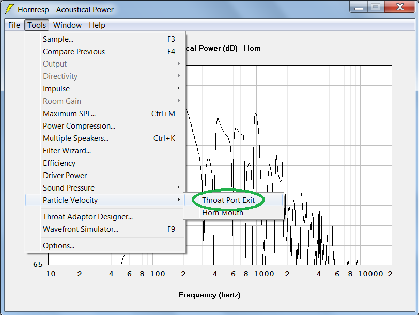
Task: Click the 10000 frequency axis label
Action: point(370,274)
